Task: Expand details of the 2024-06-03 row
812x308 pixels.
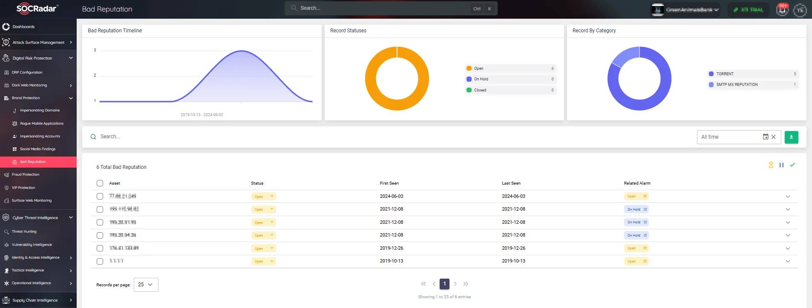Action: pos(788,197)
